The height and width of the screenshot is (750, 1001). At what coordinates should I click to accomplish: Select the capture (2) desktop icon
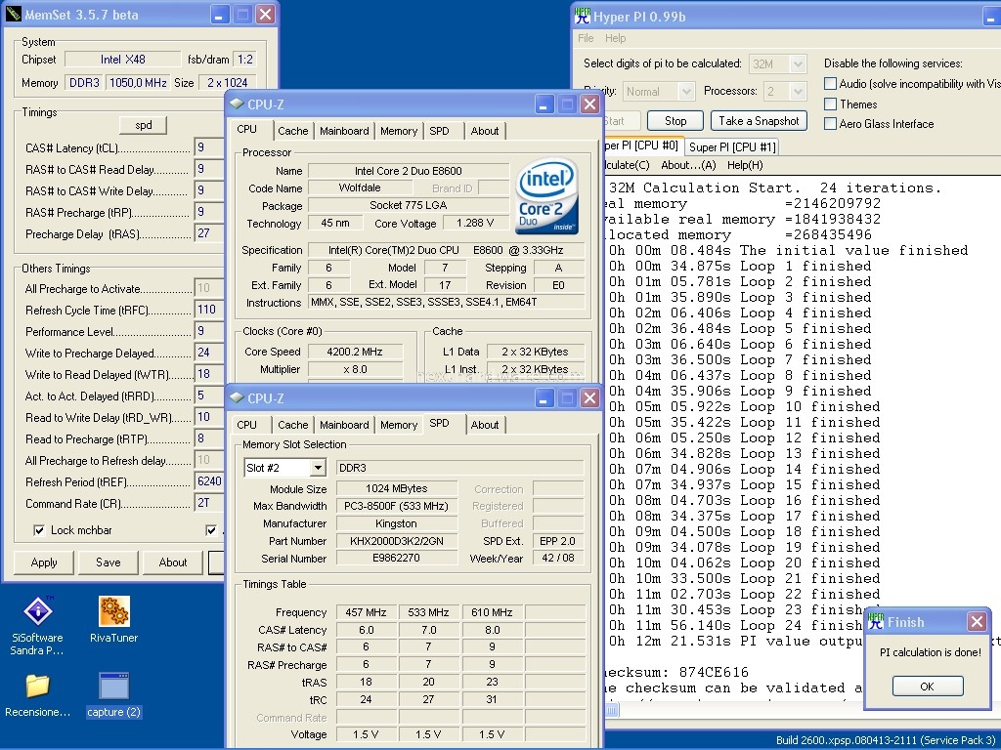coord(113,695)
